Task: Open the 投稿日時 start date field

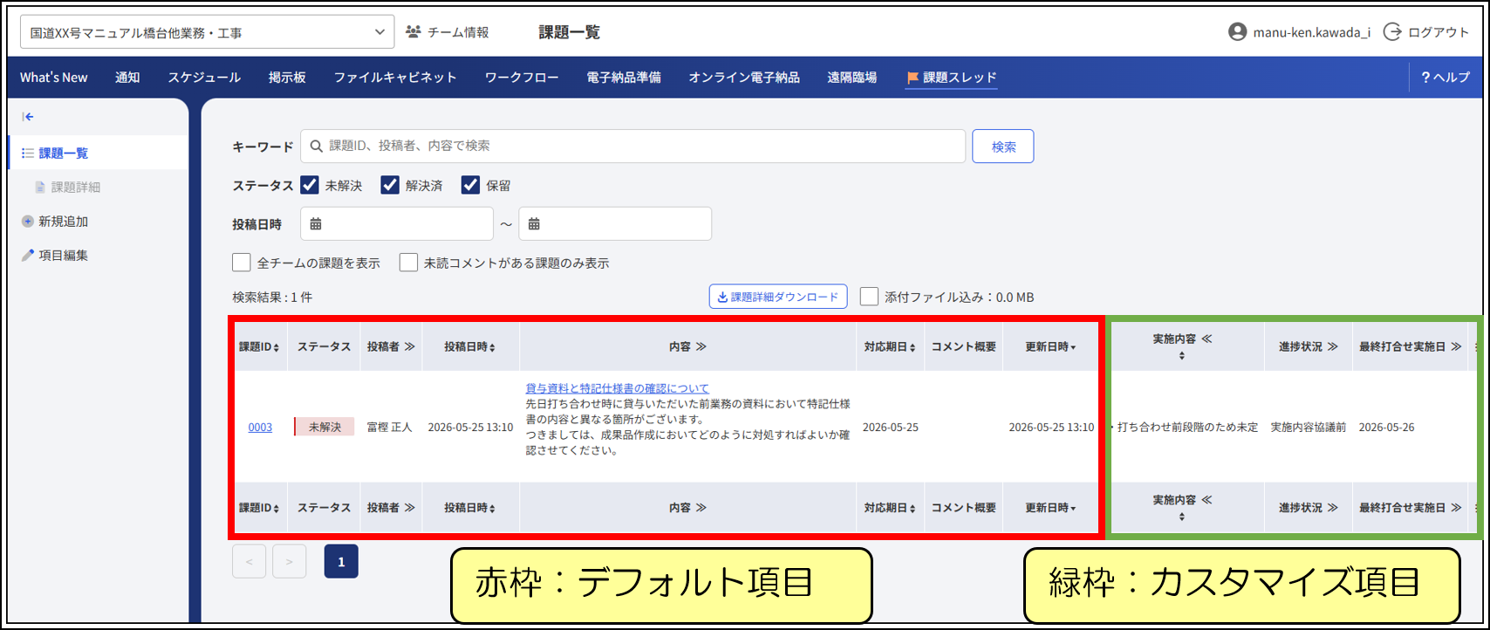Action: pyautogui.click(x=397, y=224)
